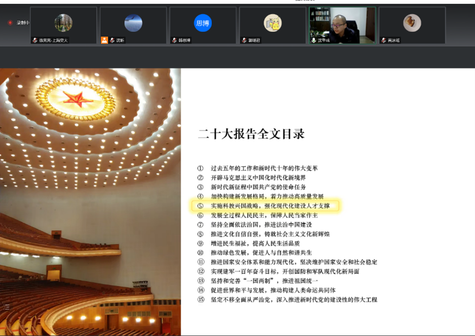
Task: Click the mic icon on the last participant tile
Action: point(383,40)
